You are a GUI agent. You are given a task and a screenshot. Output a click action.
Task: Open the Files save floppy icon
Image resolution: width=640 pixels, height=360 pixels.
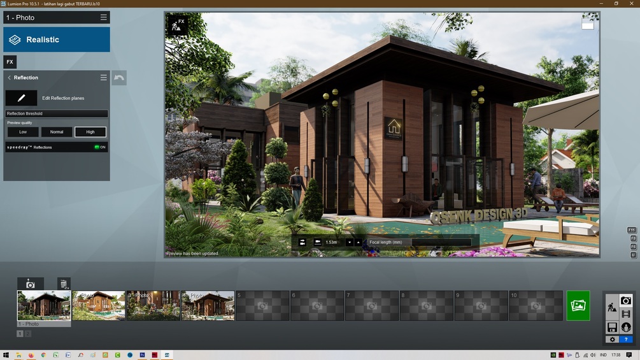612,327
